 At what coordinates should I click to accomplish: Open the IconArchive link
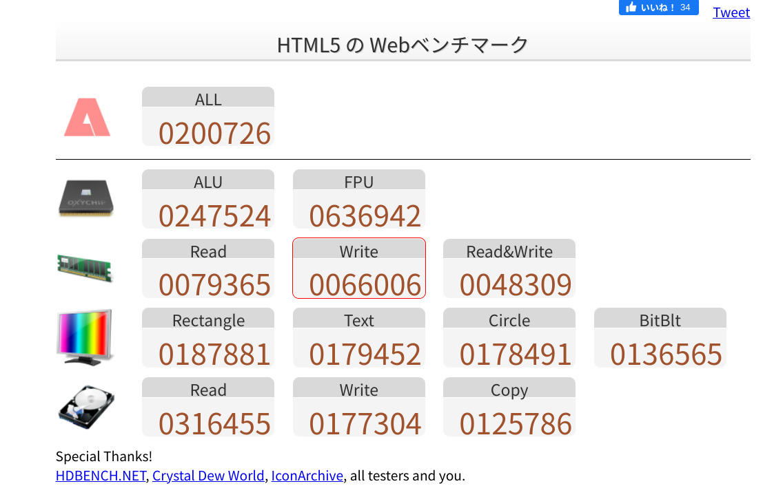pos(307,476)
